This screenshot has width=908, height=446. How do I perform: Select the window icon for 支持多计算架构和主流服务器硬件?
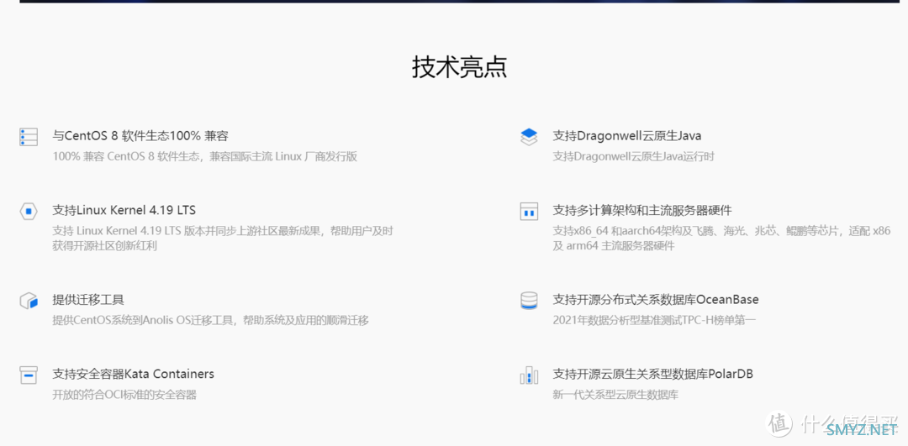(529, 212)
